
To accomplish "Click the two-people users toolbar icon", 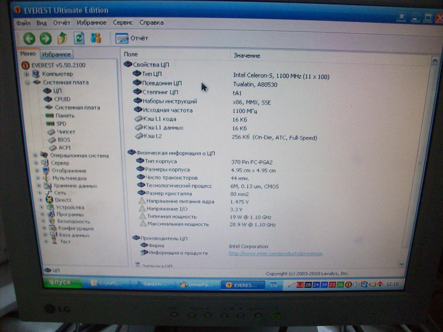I will 96,38.
